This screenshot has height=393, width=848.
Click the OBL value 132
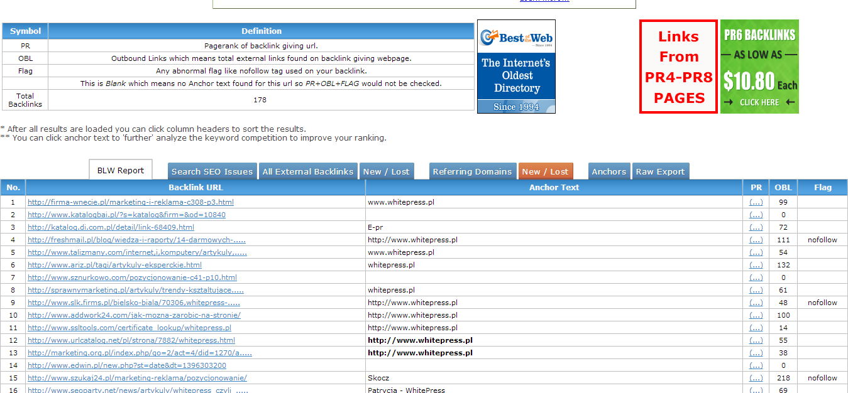pos(783,265)
